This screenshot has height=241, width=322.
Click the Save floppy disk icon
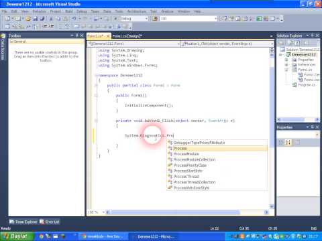pos(36,19)
